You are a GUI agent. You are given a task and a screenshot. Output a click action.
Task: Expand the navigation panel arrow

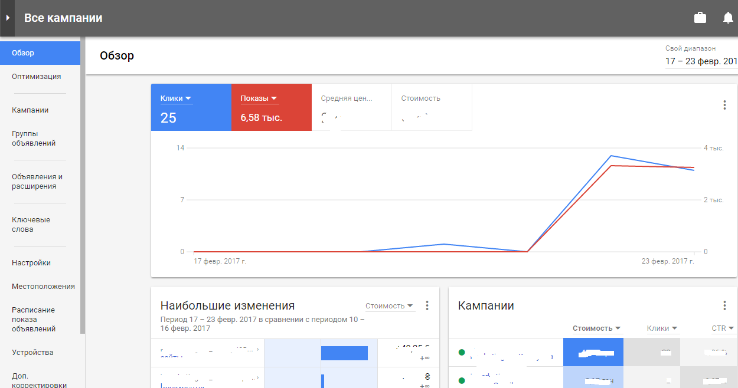tap(8, 18)
